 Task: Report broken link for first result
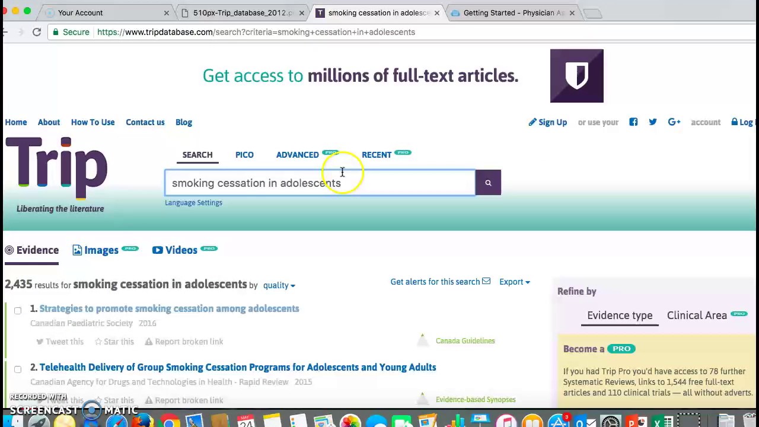pyautogui.click(x=184, y=342)
